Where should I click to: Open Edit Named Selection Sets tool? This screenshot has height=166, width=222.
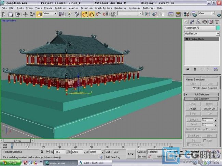pyautogui.click(x=113, y=14)
